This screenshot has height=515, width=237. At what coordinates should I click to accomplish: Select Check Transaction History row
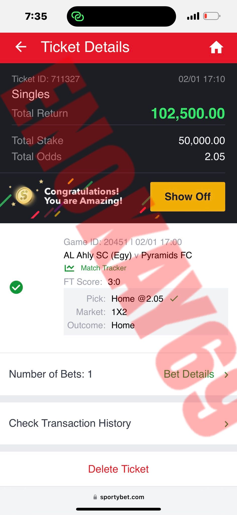tap(118, 423)
